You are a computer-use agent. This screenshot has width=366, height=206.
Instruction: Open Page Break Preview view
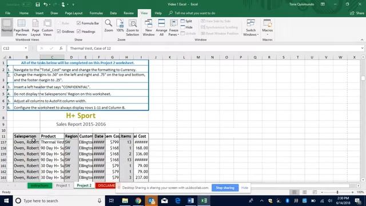(x=21, y=27)
